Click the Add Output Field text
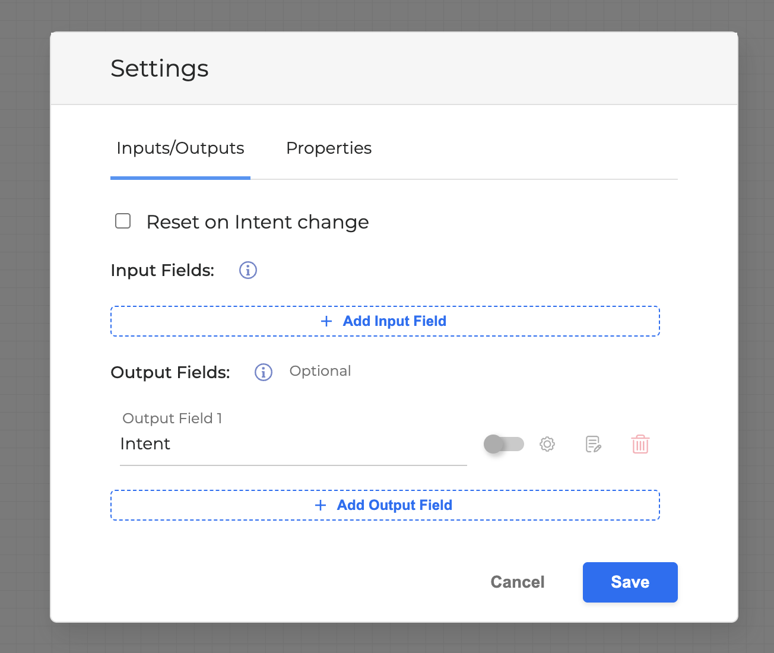The height and width of the screenshot is (653, 774). click(394, 505)
